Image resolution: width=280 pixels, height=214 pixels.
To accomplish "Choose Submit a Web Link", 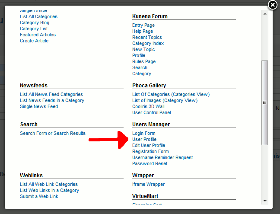I will pos(39,196).
